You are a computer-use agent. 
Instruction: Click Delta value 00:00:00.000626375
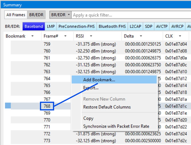[143, 58]
